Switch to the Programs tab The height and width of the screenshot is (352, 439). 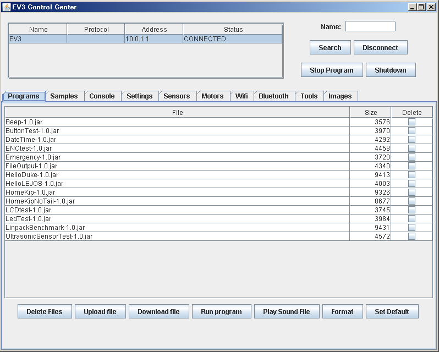(x=24, y=96)
